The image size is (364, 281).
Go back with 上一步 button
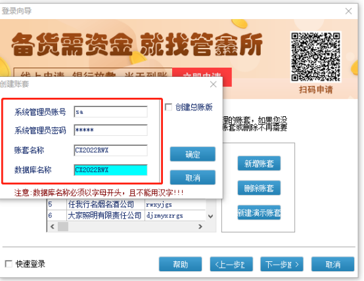231,264
